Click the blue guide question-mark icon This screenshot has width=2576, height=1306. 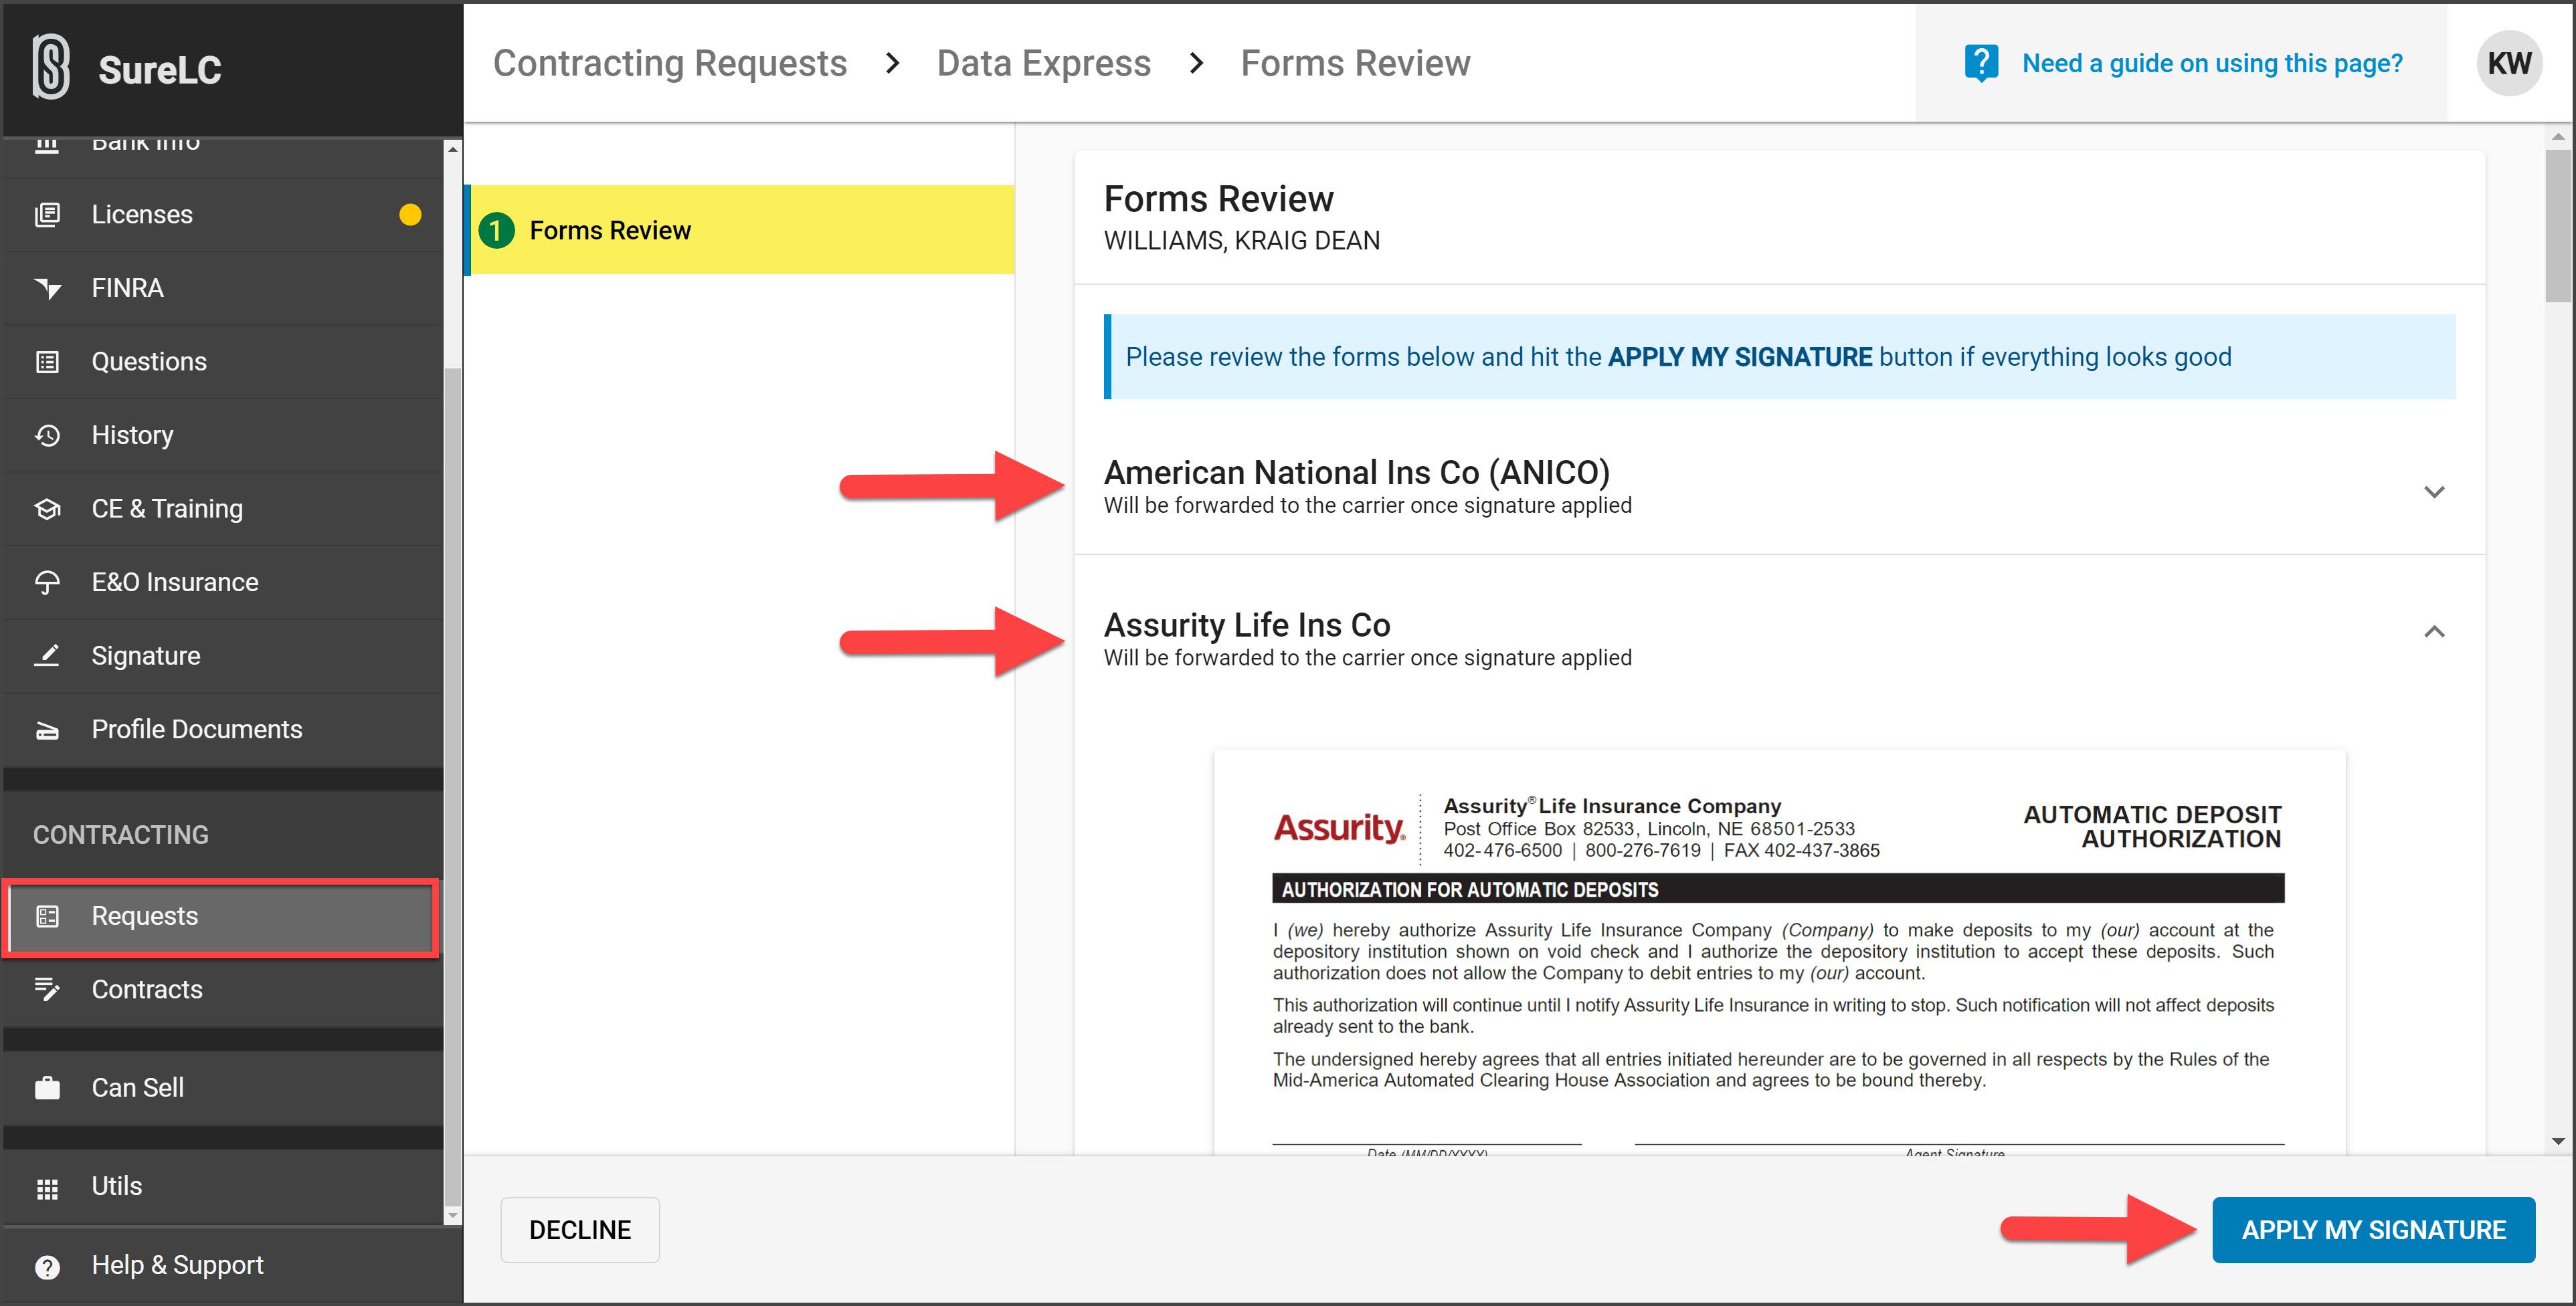[1980, 64]
